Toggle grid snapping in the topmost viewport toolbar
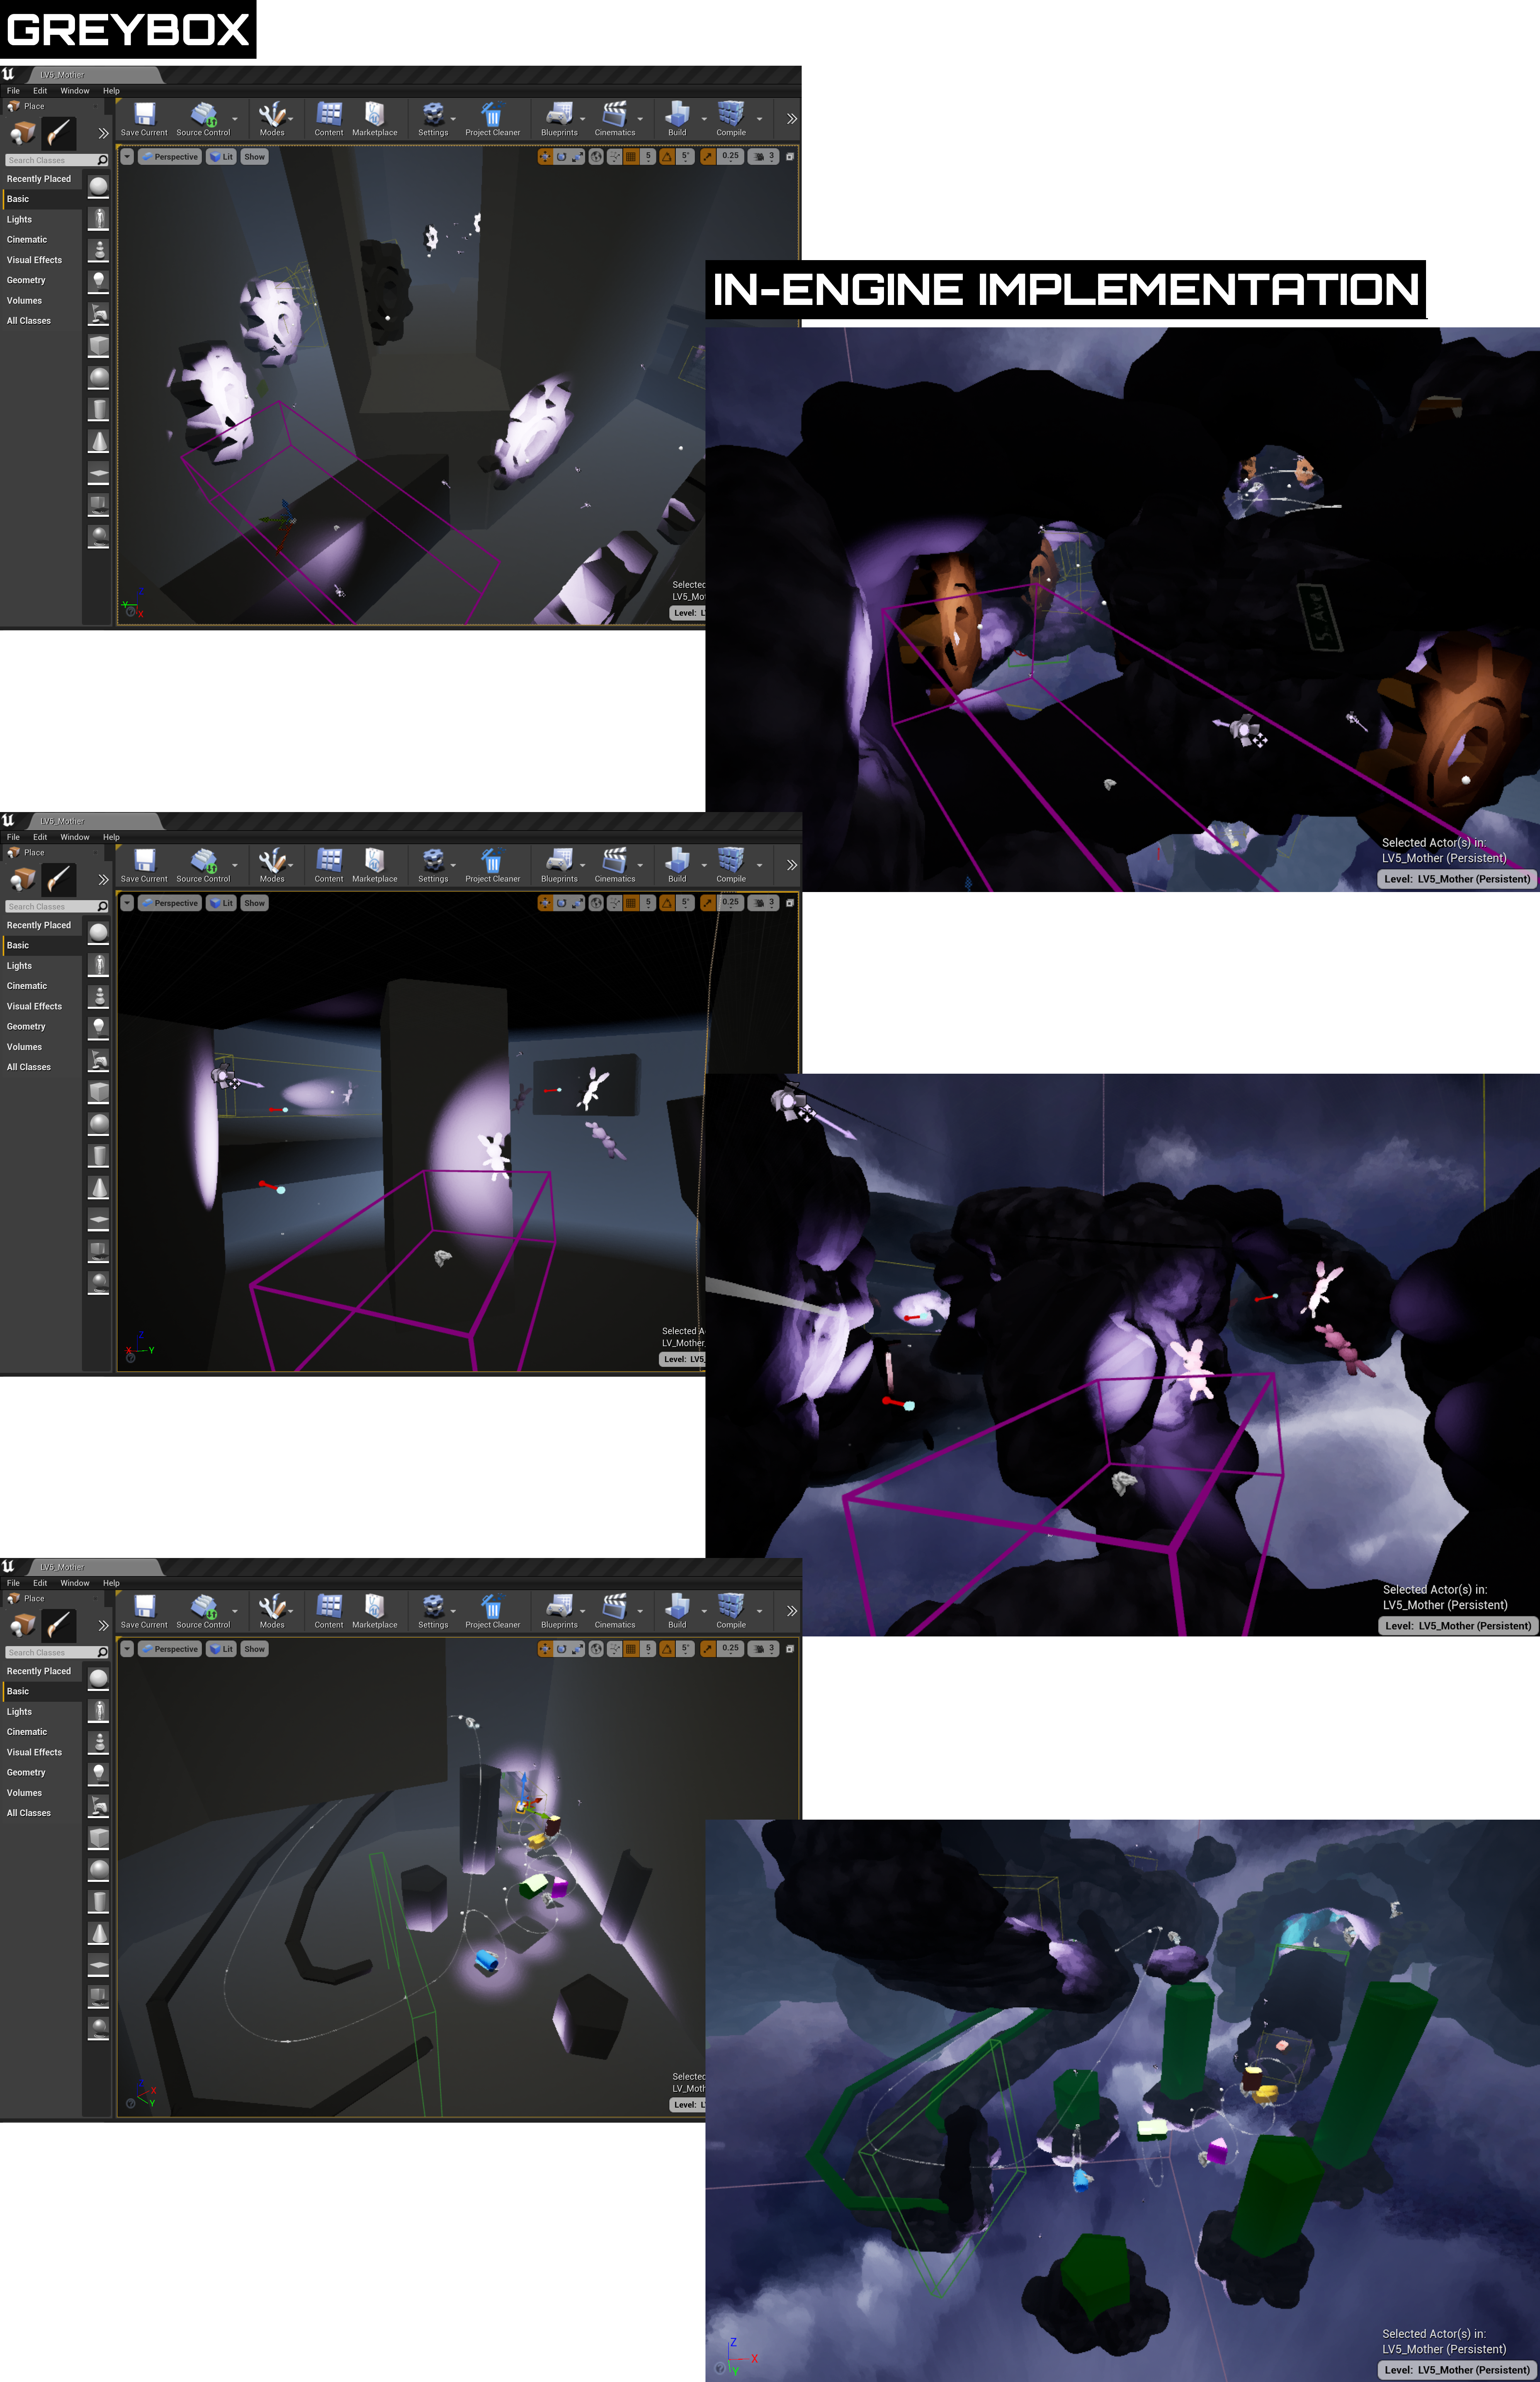This screenshot has height=2382, width=1540. coord(631,157)
